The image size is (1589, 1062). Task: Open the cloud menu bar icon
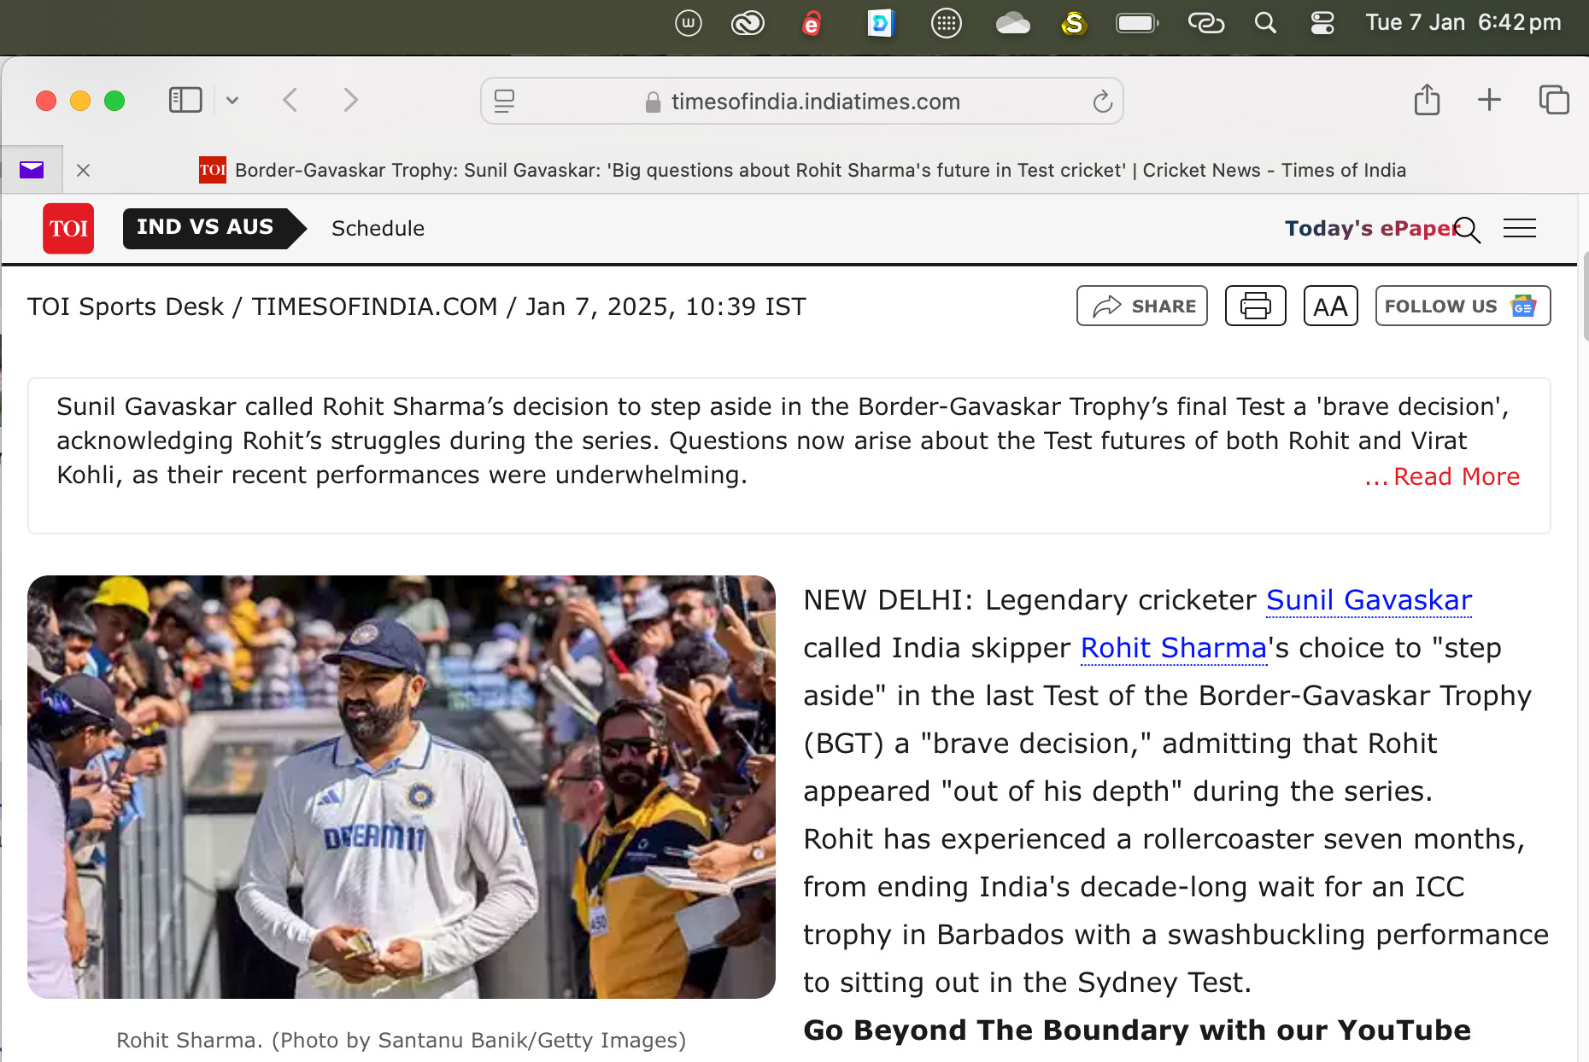coord(1012,23)
